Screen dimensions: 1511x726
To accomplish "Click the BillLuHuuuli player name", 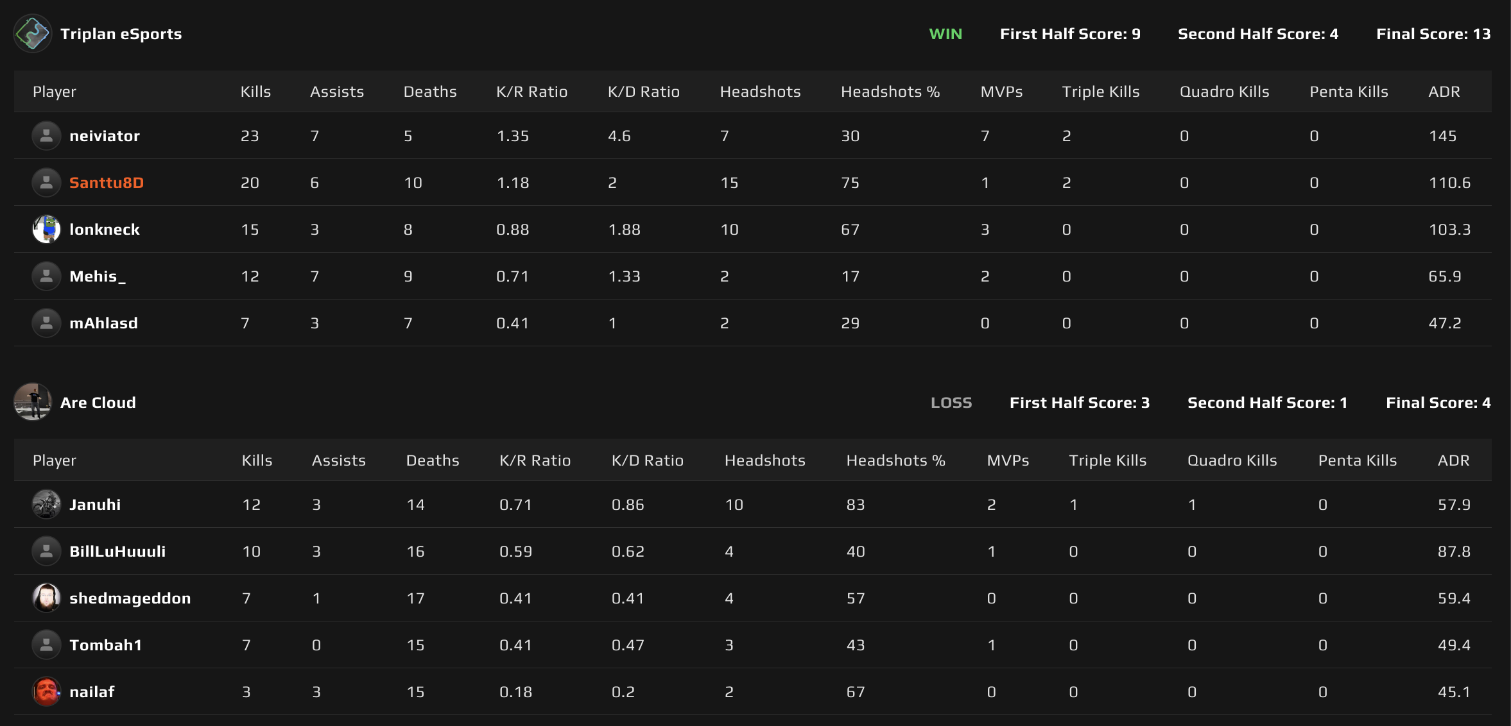I will point(117,551).
